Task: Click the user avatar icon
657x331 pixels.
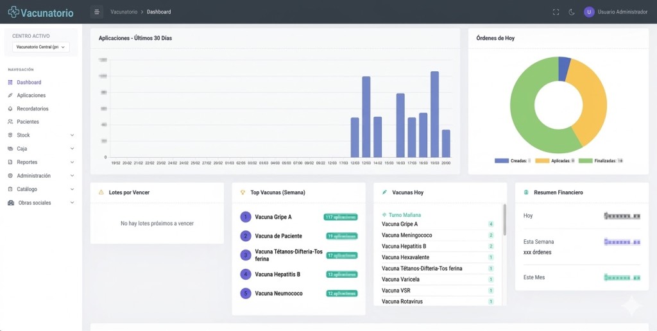Action: (589, 12)
